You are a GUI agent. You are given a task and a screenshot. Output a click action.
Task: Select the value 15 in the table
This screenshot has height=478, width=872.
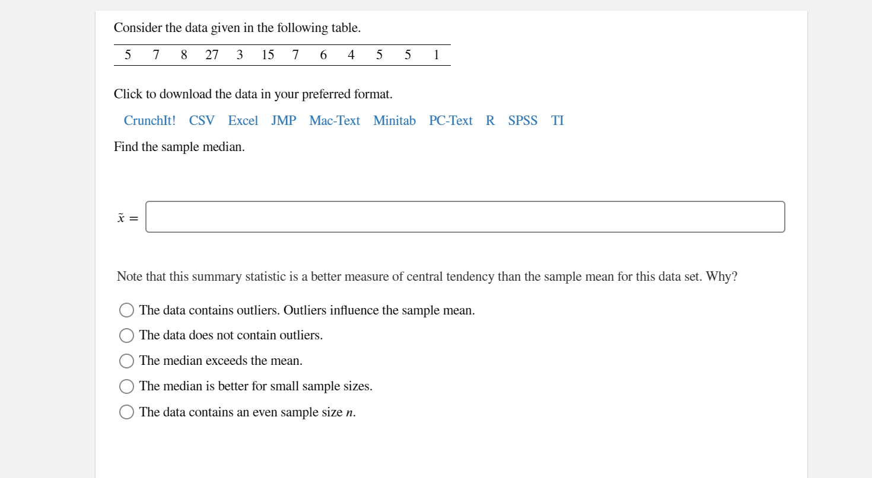(x=268, y=54)
